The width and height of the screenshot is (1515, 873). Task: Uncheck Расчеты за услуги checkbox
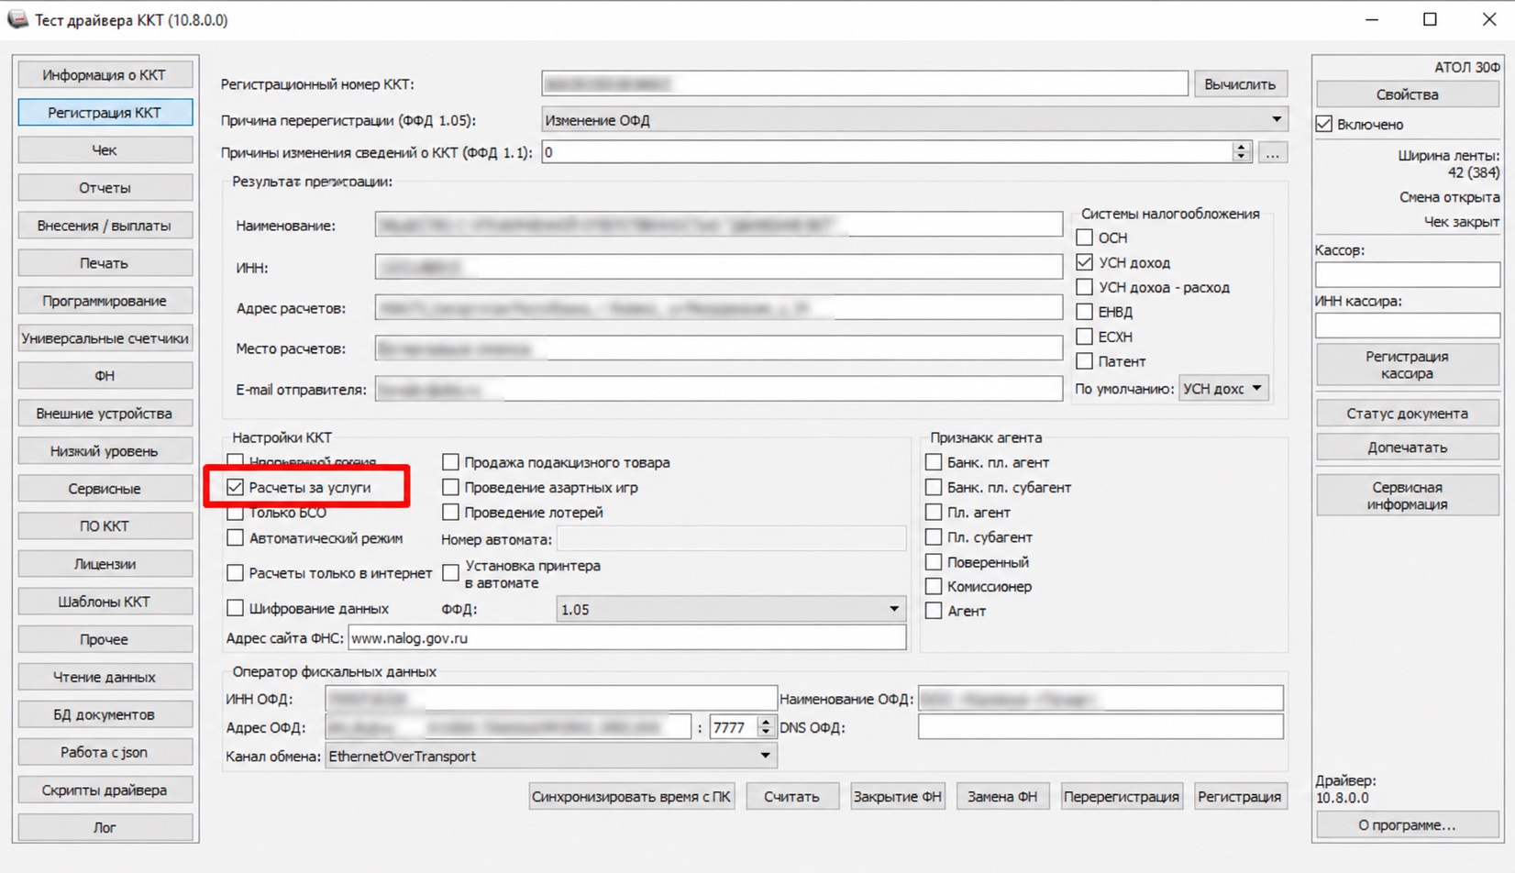236,487
